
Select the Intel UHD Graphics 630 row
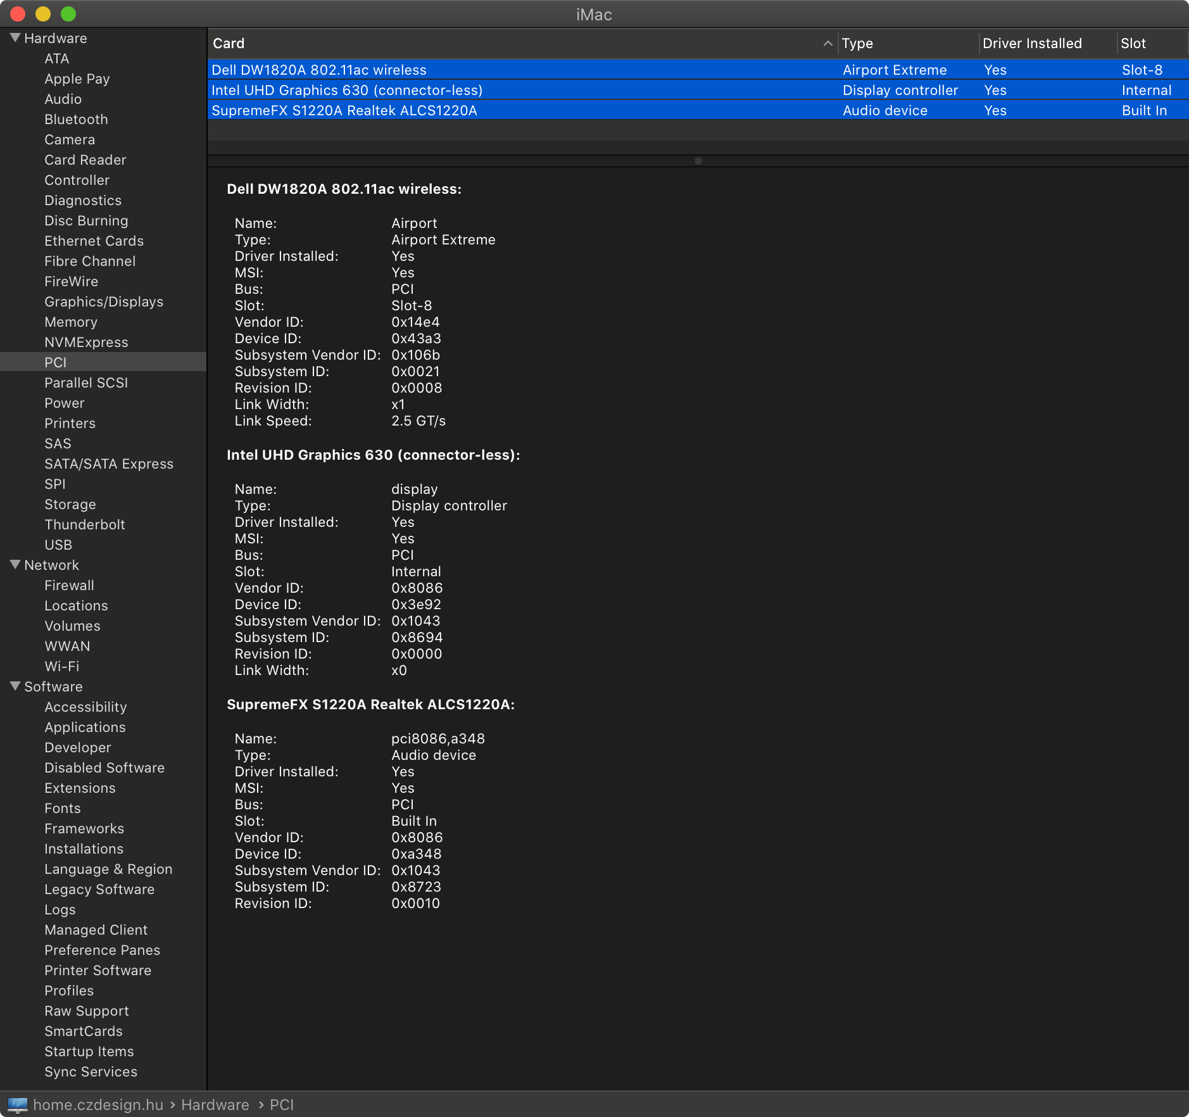pyautogui.click(x=698, y=90)
